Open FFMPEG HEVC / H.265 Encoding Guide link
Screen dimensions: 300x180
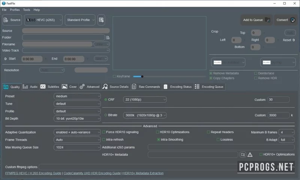pos(33,173)
